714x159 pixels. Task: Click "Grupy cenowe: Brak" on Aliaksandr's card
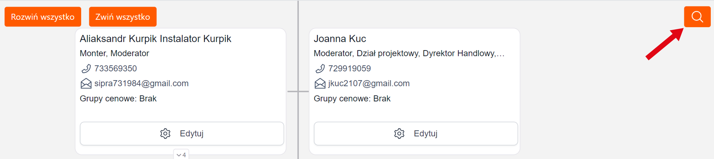pos(118,99)
